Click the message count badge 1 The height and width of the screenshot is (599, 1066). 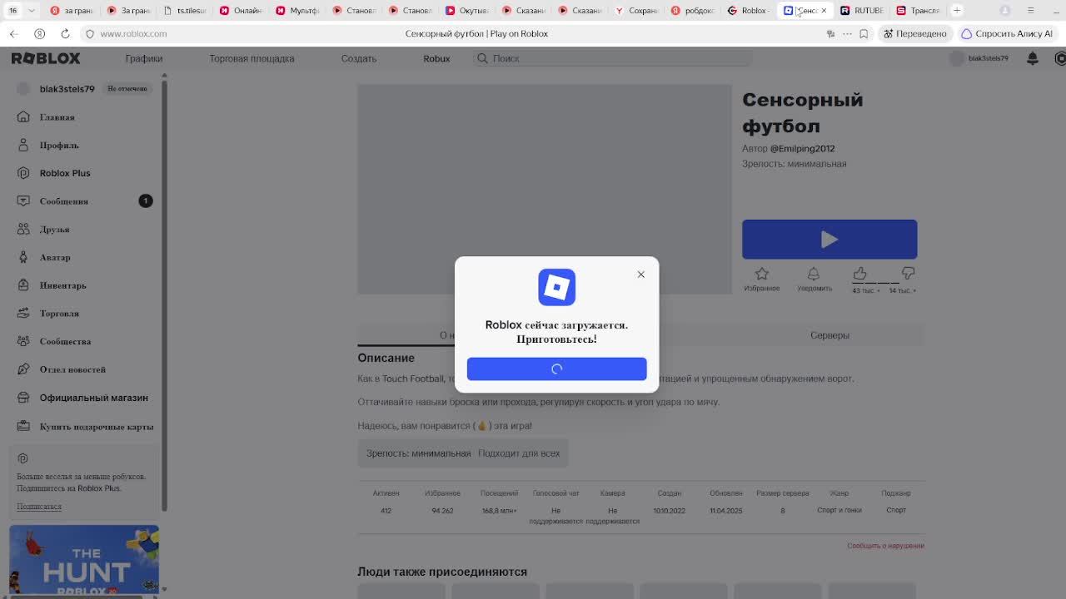coord(146,200)
